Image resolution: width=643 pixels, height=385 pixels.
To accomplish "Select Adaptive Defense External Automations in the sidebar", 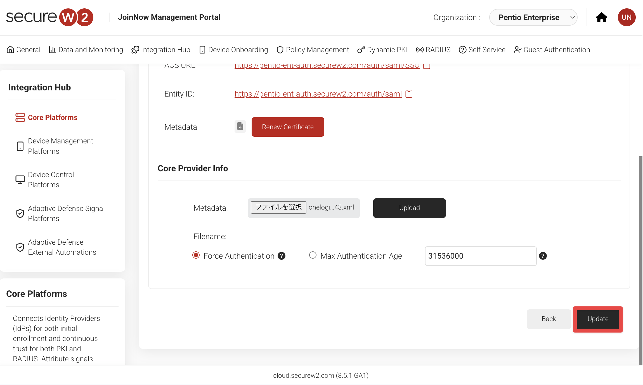I will [62, 247].
